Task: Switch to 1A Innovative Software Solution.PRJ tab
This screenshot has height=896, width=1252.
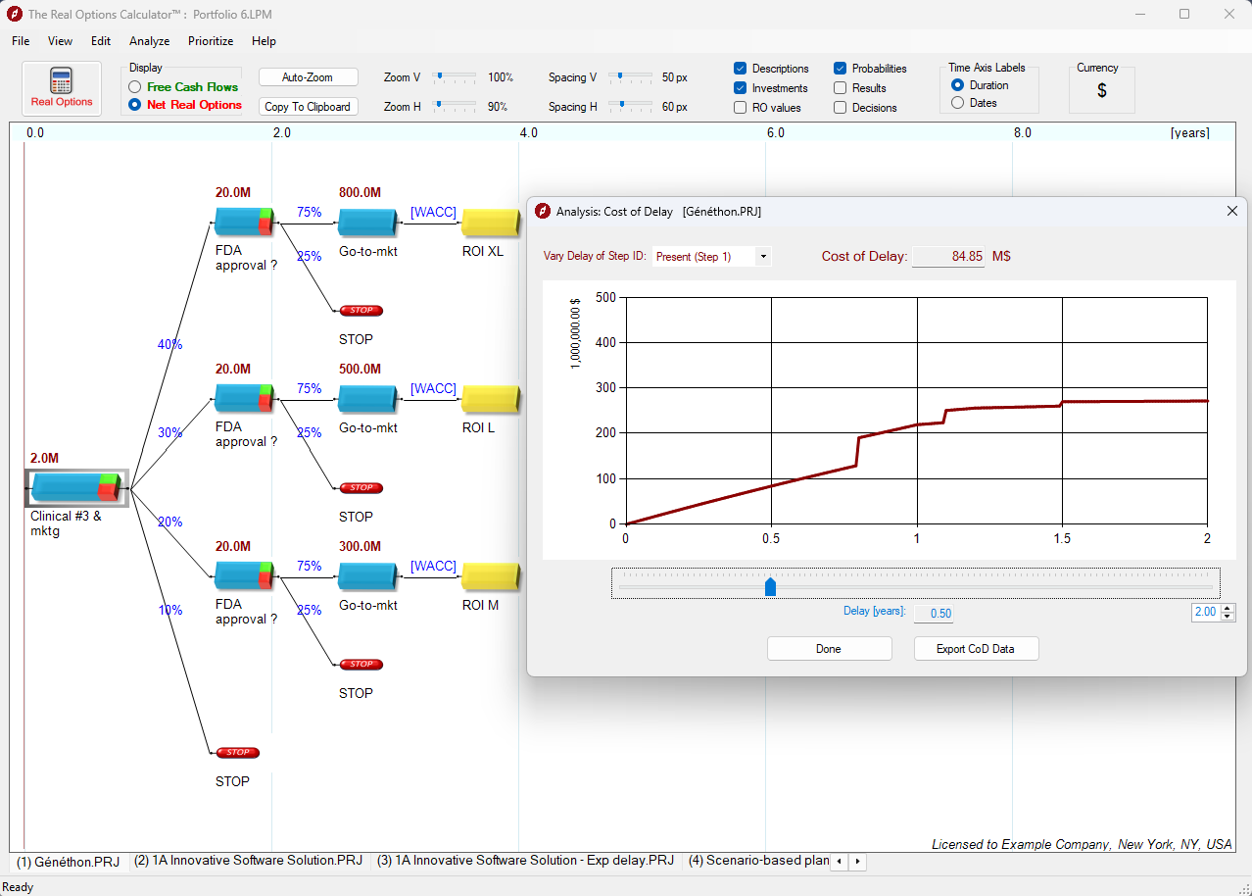Action: (248, 861)
